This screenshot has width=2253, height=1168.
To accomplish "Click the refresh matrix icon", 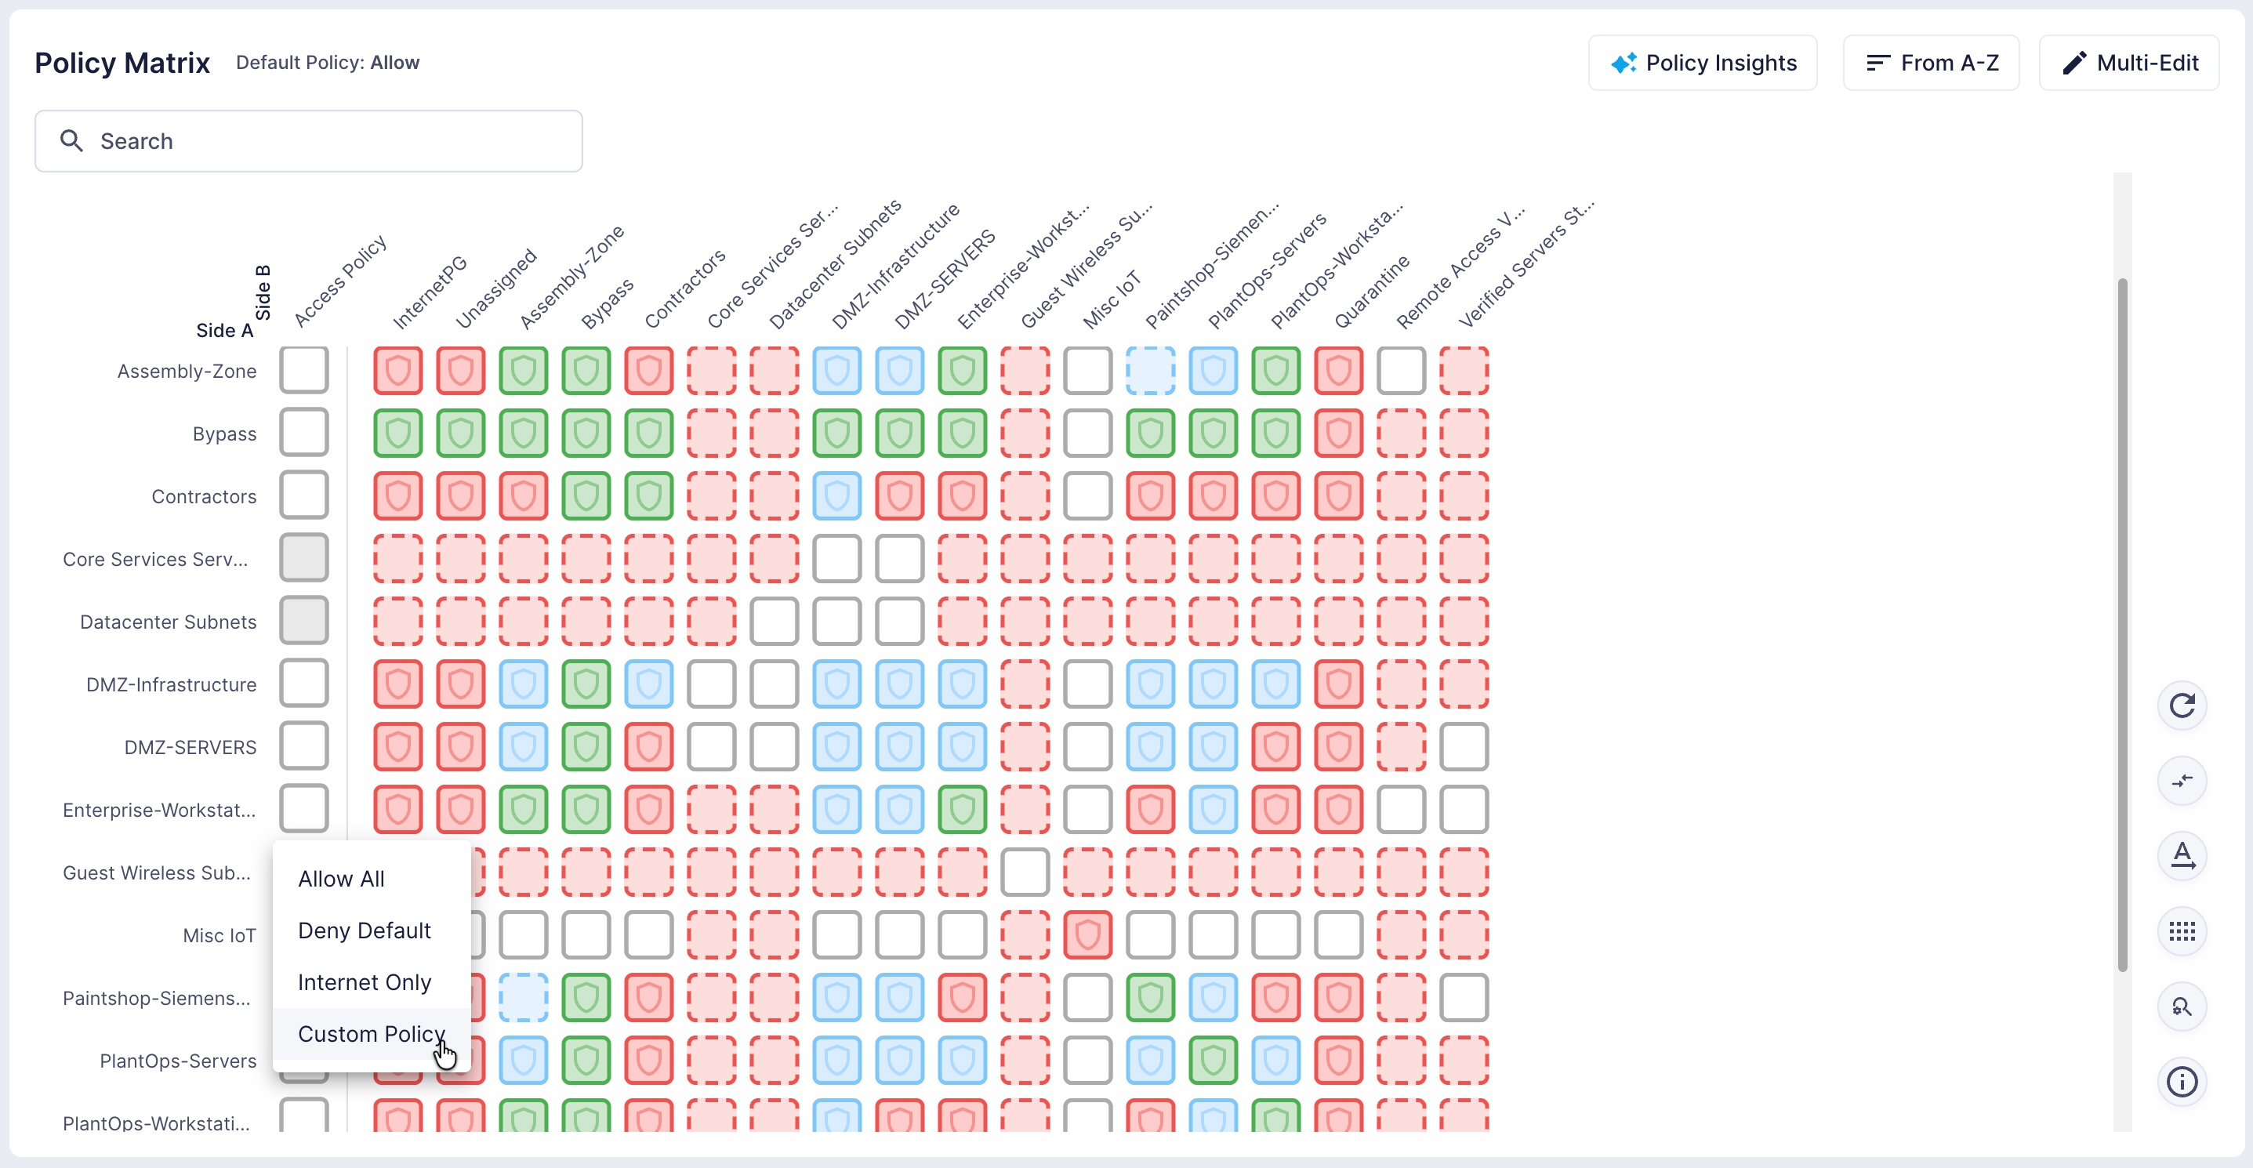I will click(x=2182, y=705).
